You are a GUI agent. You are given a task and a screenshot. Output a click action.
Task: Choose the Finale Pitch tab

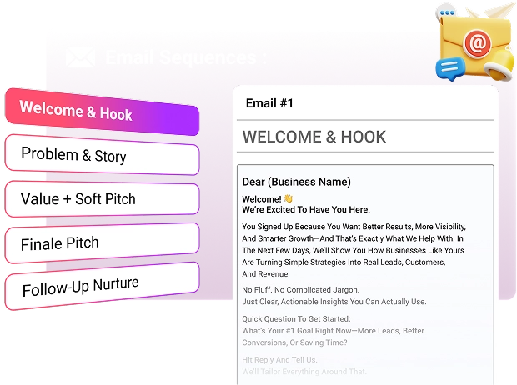coord(100,242)
